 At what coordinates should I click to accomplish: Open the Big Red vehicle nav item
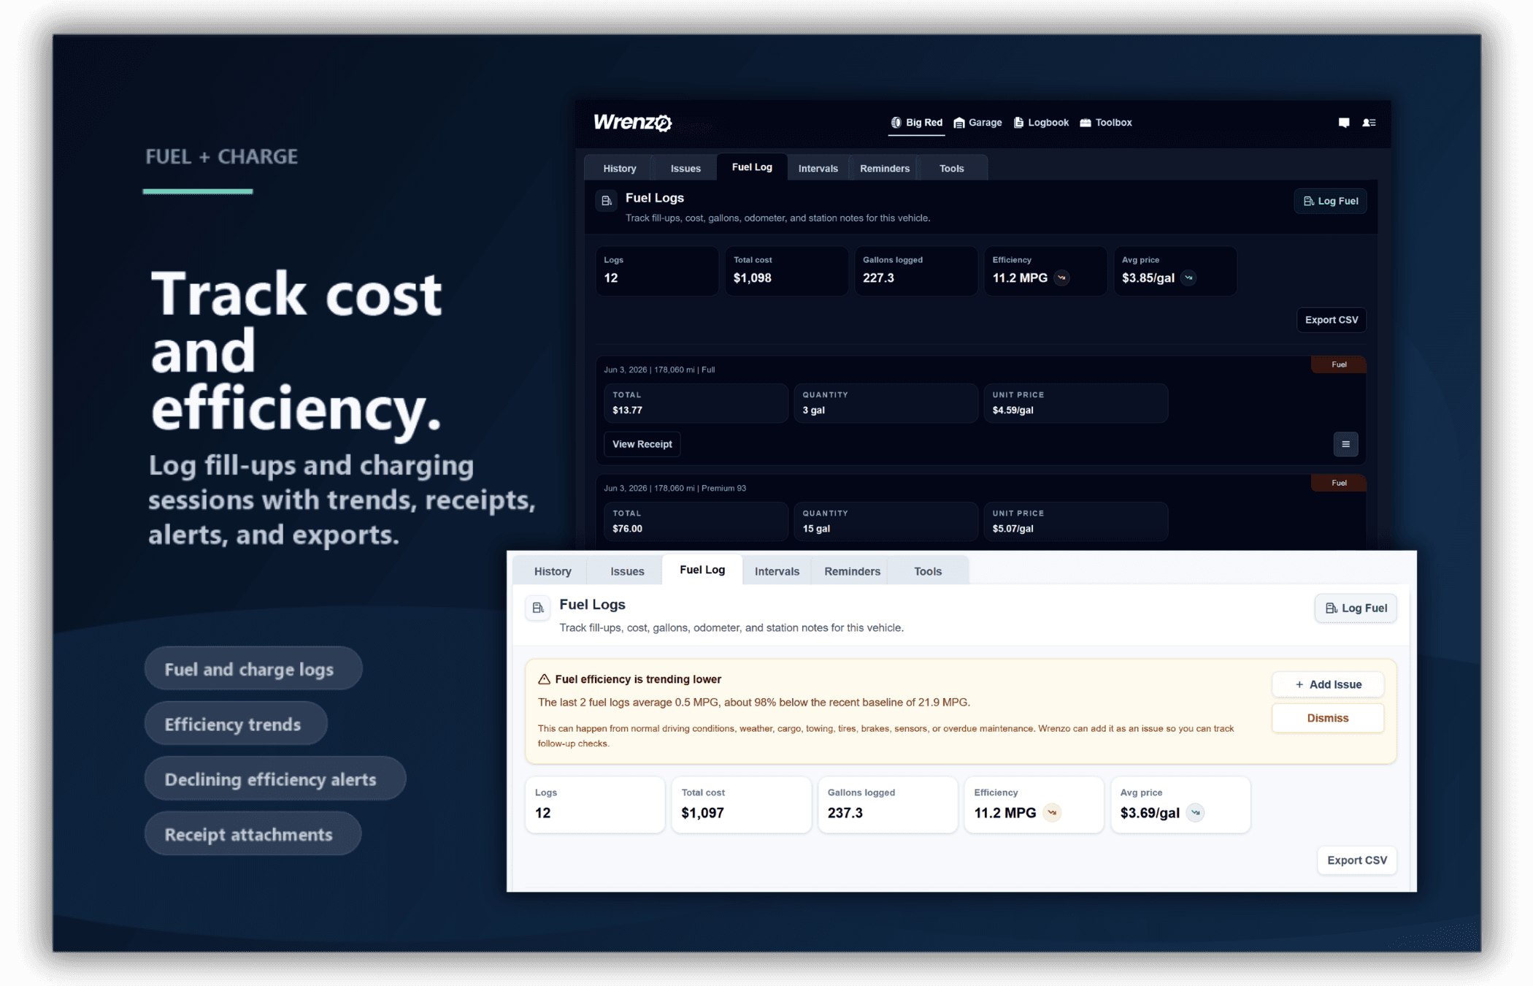917,123
